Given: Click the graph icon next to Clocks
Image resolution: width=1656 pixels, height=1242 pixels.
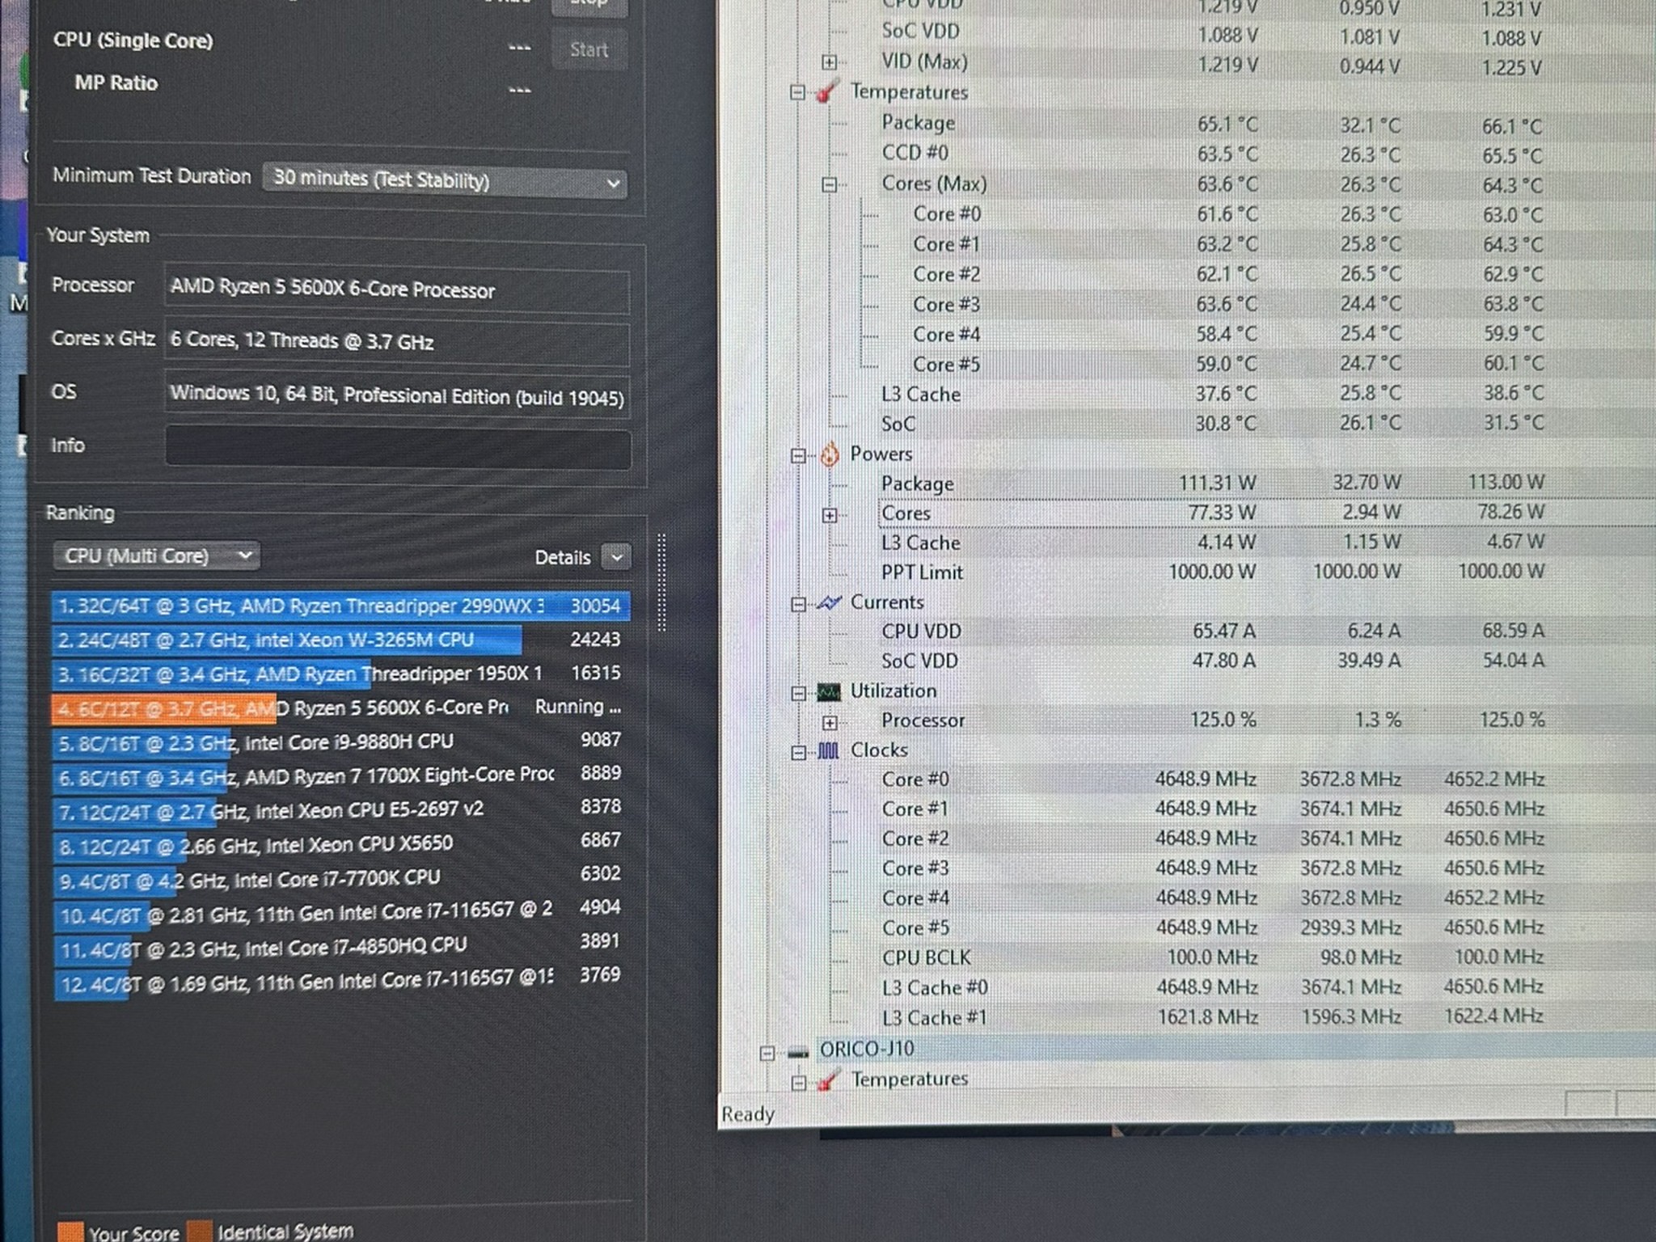Looking at the screenshot, I should tap(827, 750).
